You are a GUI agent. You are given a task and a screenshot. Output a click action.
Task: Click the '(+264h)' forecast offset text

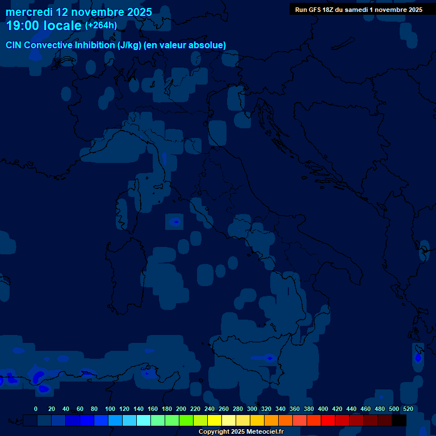pyautogui.click(x=101, y=26)
